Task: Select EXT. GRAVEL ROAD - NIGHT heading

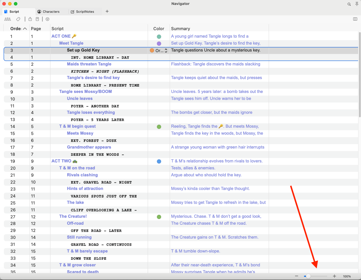Action: click(101, 182)
